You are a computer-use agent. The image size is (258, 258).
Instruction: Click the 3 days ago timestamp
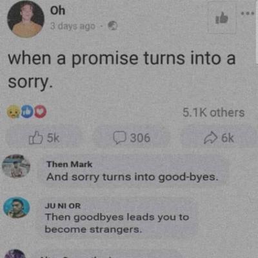pos(73,26)
